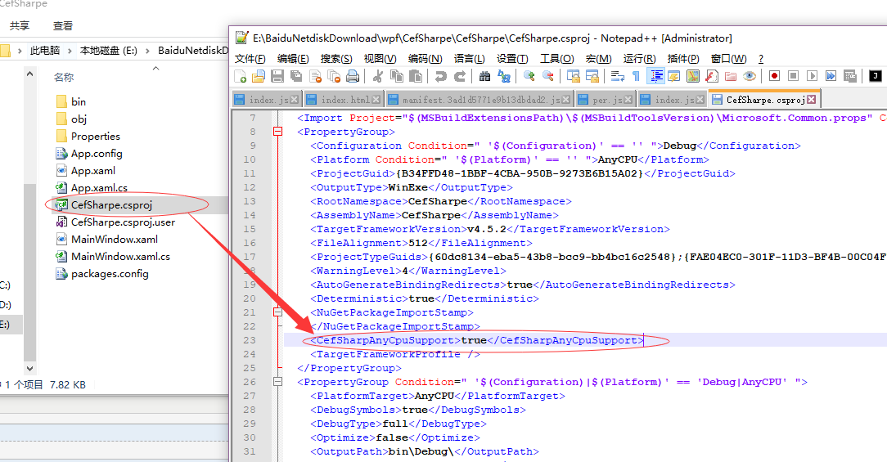Image resolution: width=887 pixels, height=462 pixels.
Task: Open the 插件(P) menu
Action: (682, 59)
